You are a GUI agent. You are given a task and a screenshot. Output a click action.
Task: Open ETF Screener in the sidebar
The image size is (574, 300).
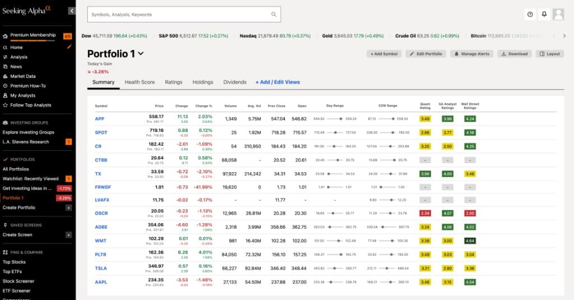click(16, 290)
